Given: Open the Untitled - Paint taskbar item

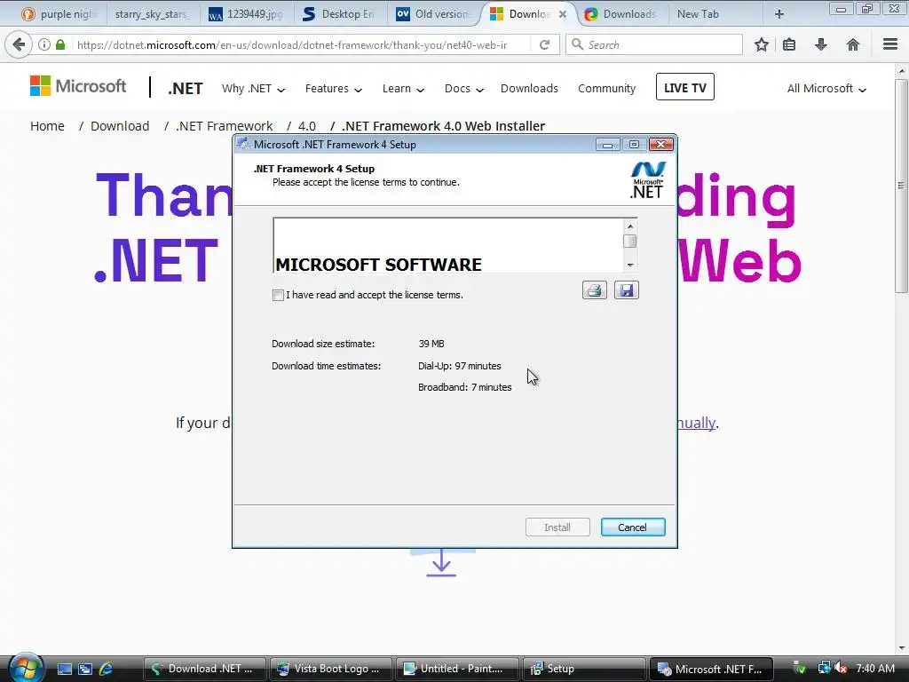Looking at the screenshot, I should coord(456,669).
